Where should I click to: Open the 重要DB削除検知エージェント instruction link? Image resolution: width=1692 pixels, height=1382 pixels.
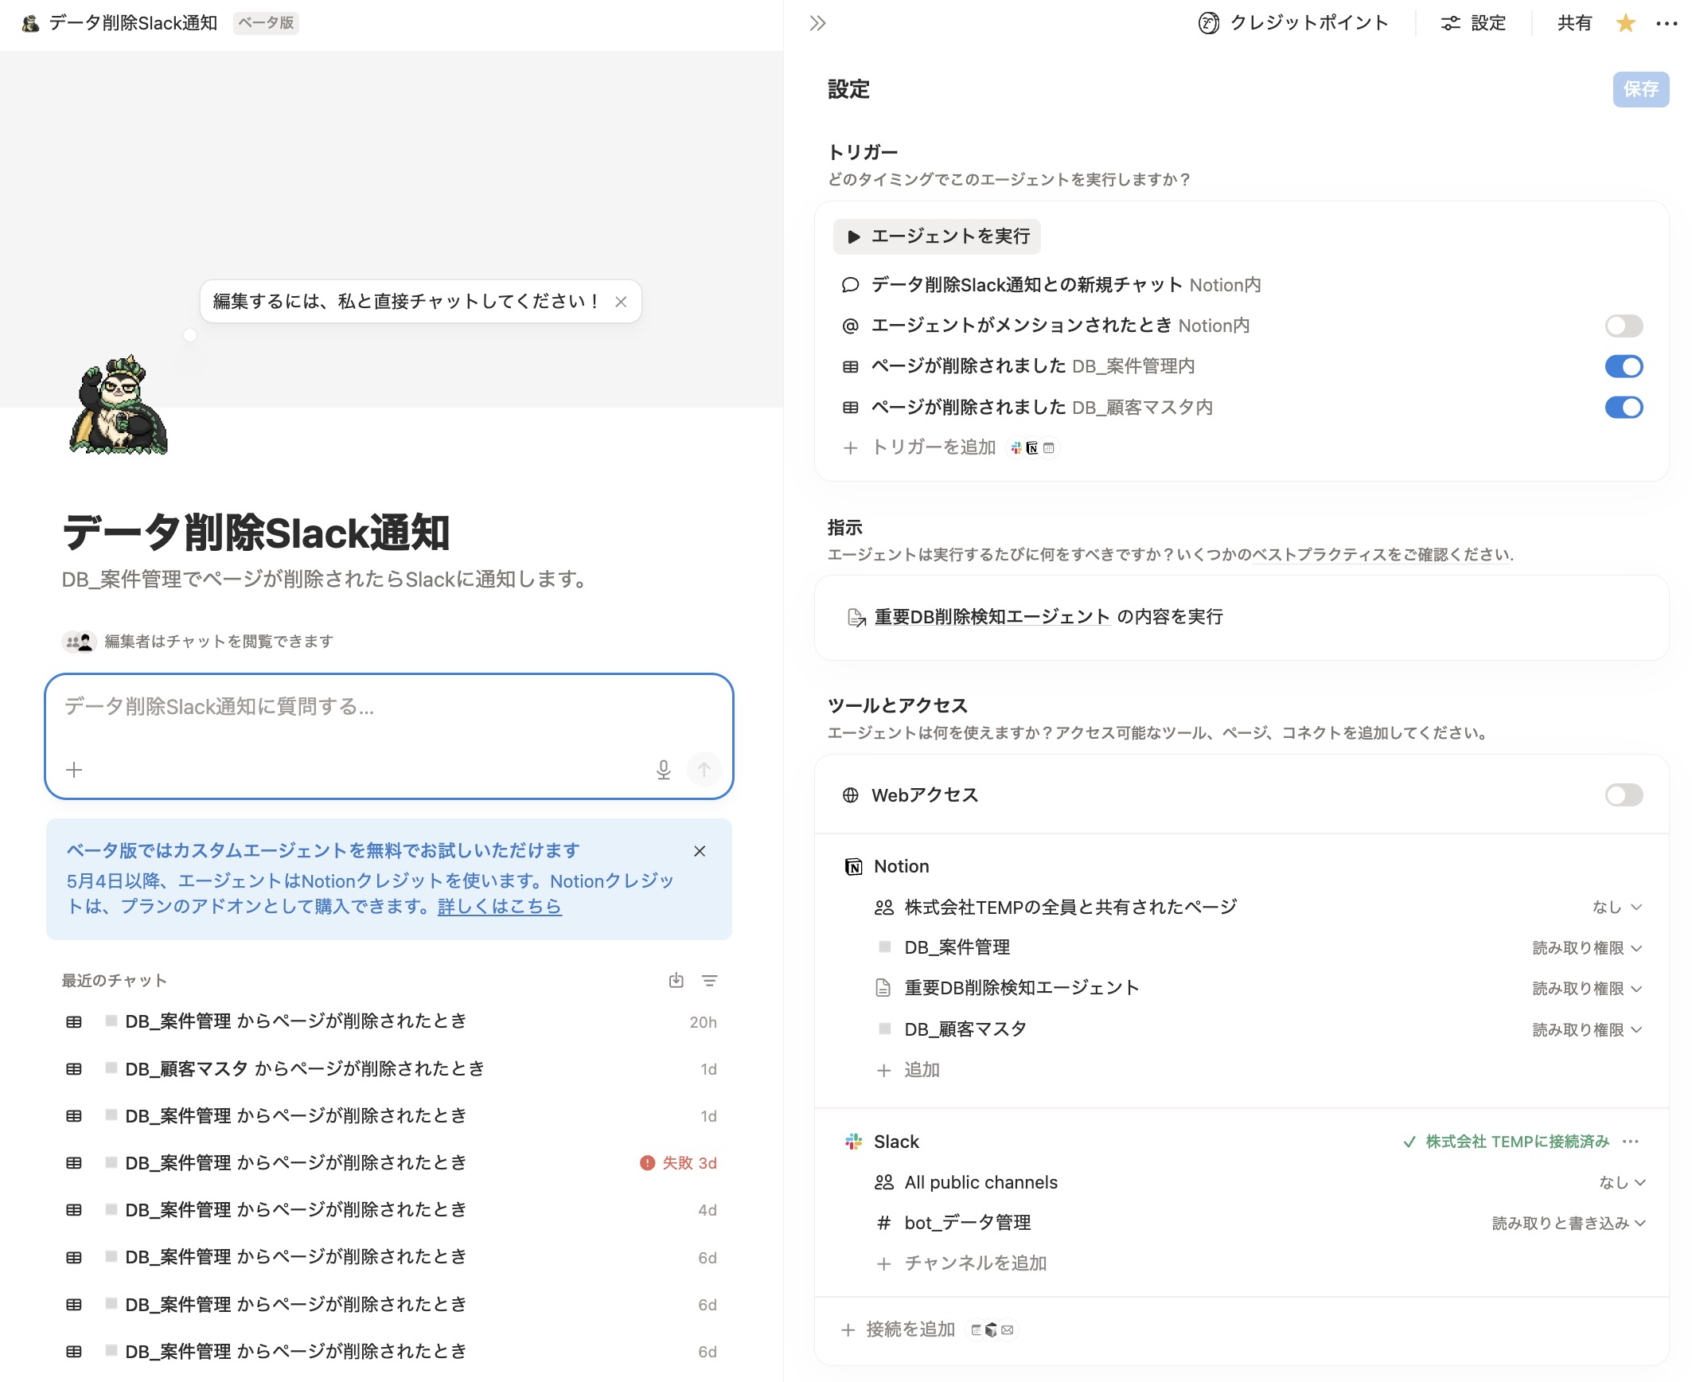[992, 617]
